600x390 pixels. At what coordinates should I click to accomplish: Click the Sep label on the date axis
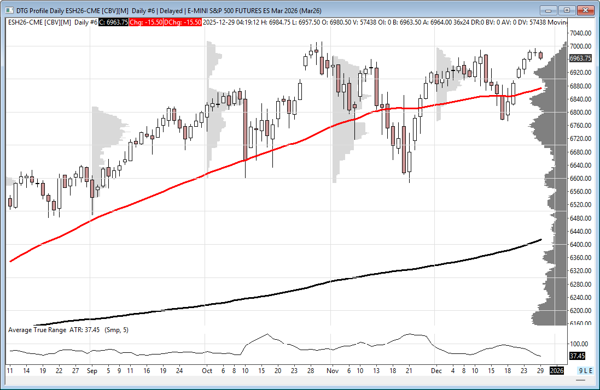[x=92, y=370]
